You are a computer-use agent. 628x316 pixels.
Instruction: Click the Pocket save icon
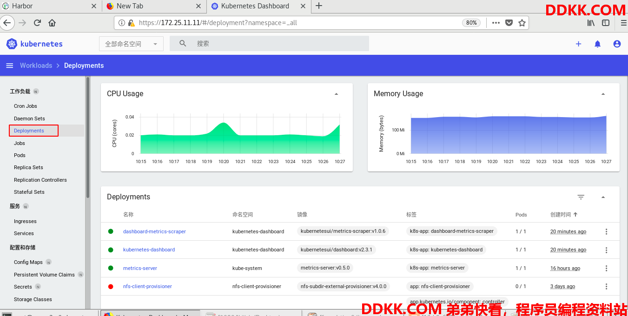pos(509,23)
